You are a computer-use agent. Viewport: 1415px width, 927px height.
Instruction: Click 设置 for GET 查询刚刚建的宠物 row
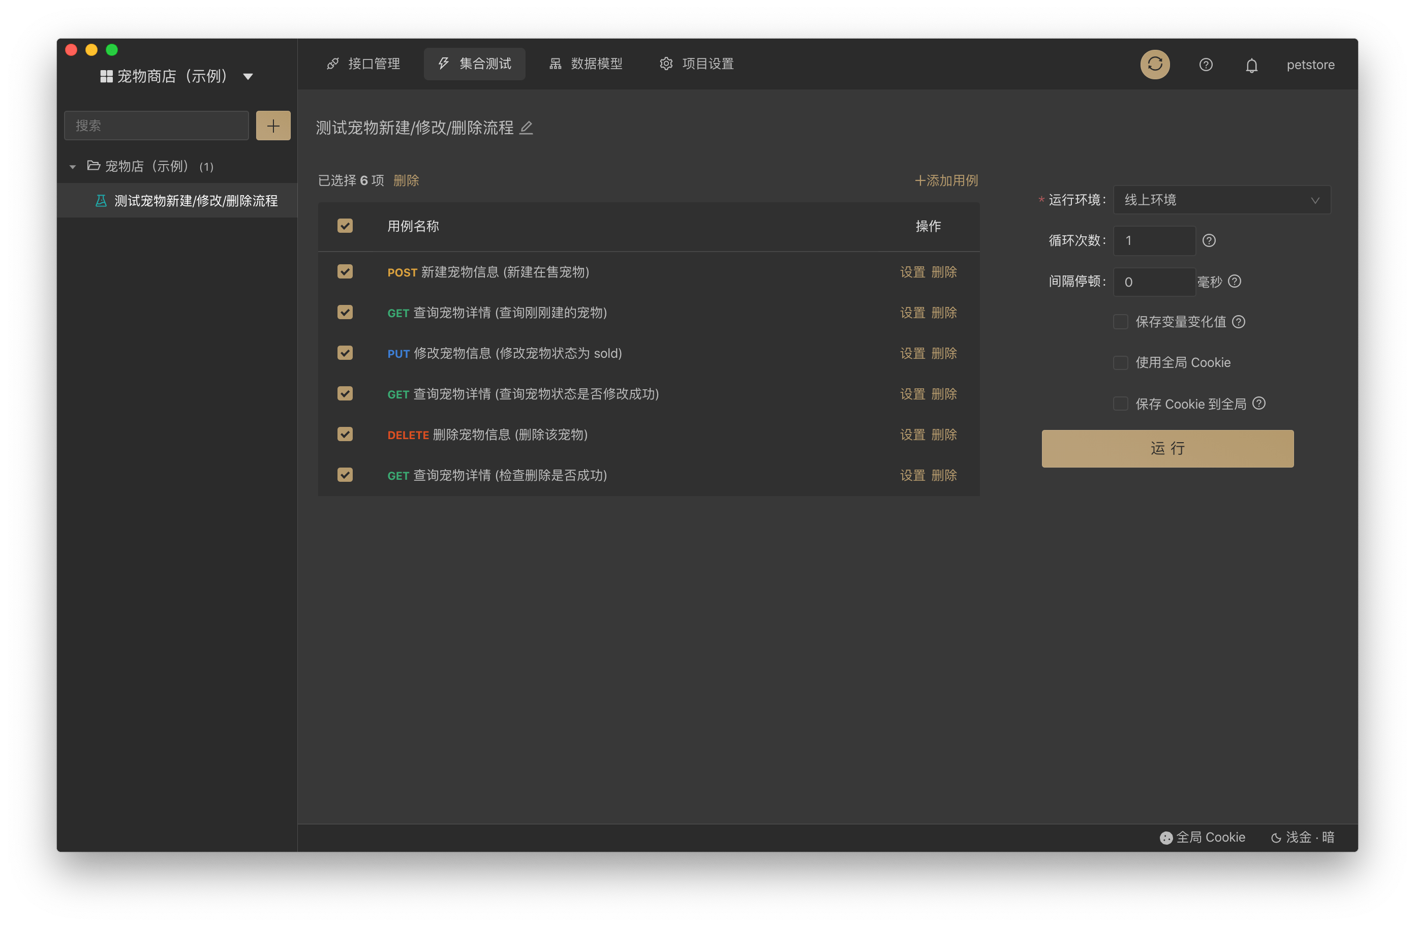pos(913,312)
